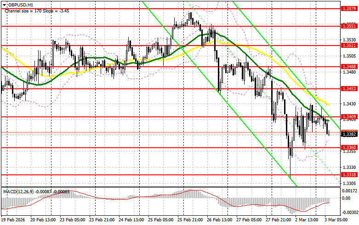Click the 23 Feb 21:00 time axis label
The width and height of the screenshot is (359, 225).
coord(102,220)
